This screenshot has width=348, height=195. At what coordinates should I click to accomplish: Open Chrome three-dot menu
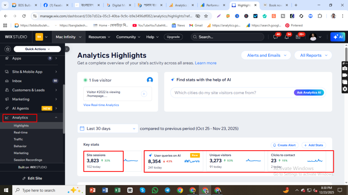pos(343,16)
